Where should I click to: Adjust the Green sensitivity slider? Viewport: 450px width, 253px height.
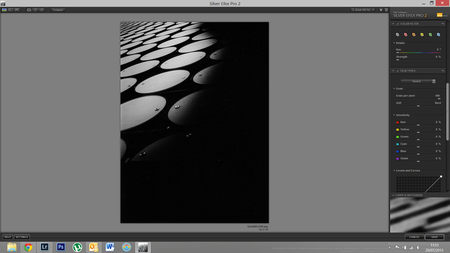pyautogui.click(x=418, y=139)
